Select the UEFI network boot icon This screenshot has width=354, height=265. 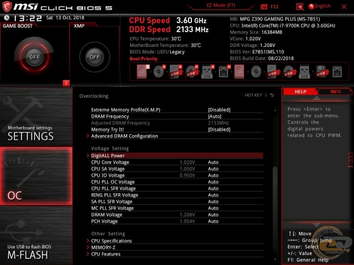224,72
